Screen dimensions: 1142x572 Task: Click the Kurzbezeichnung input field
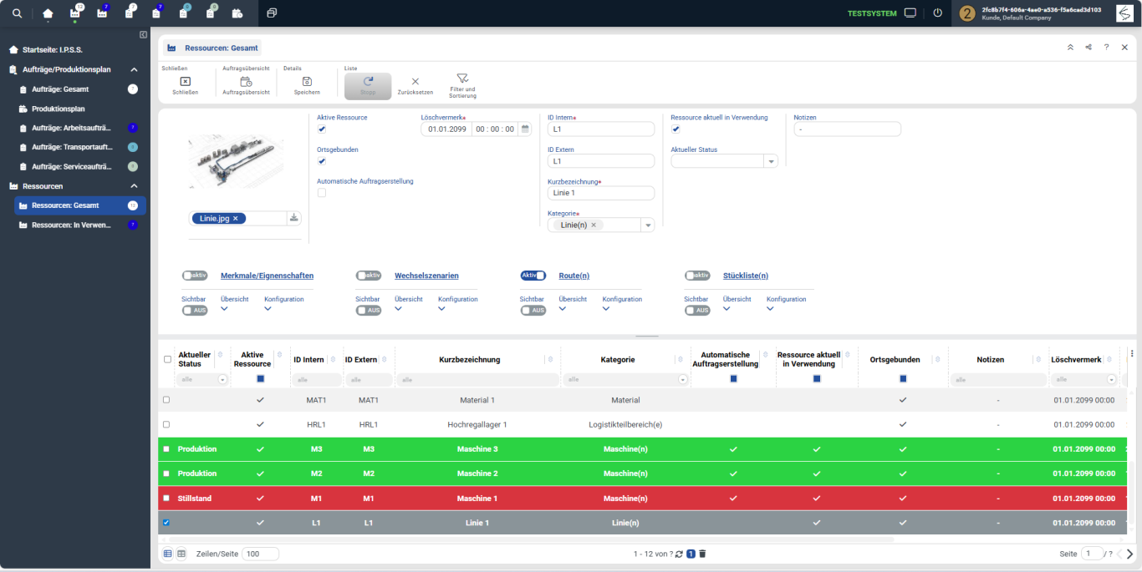coord(600,193)
